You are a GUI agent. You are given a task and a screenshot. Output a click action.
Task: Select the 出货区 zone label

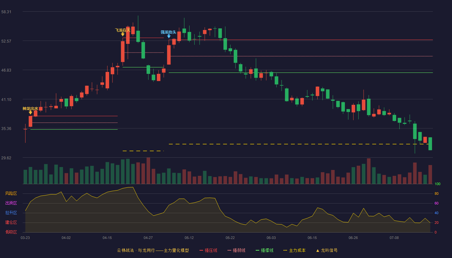coord(11,203)
